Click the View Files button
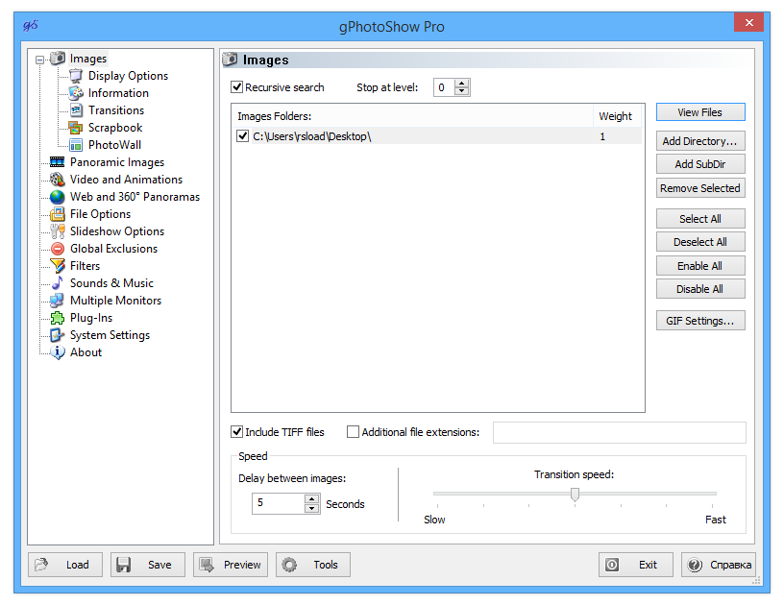Image resolution: width=784 pixels, height=605 pixels. [700, 112]
